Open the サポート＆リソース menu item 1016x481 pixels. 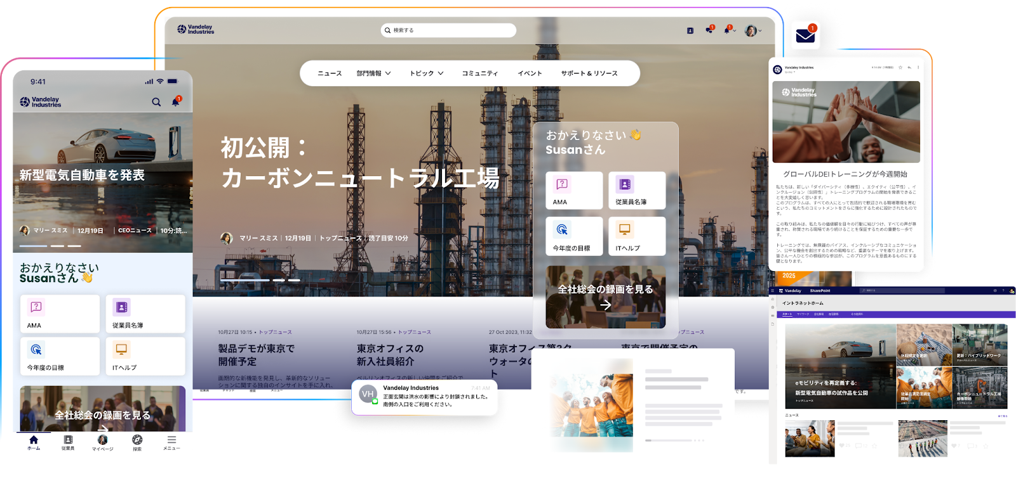pos(589,74)
